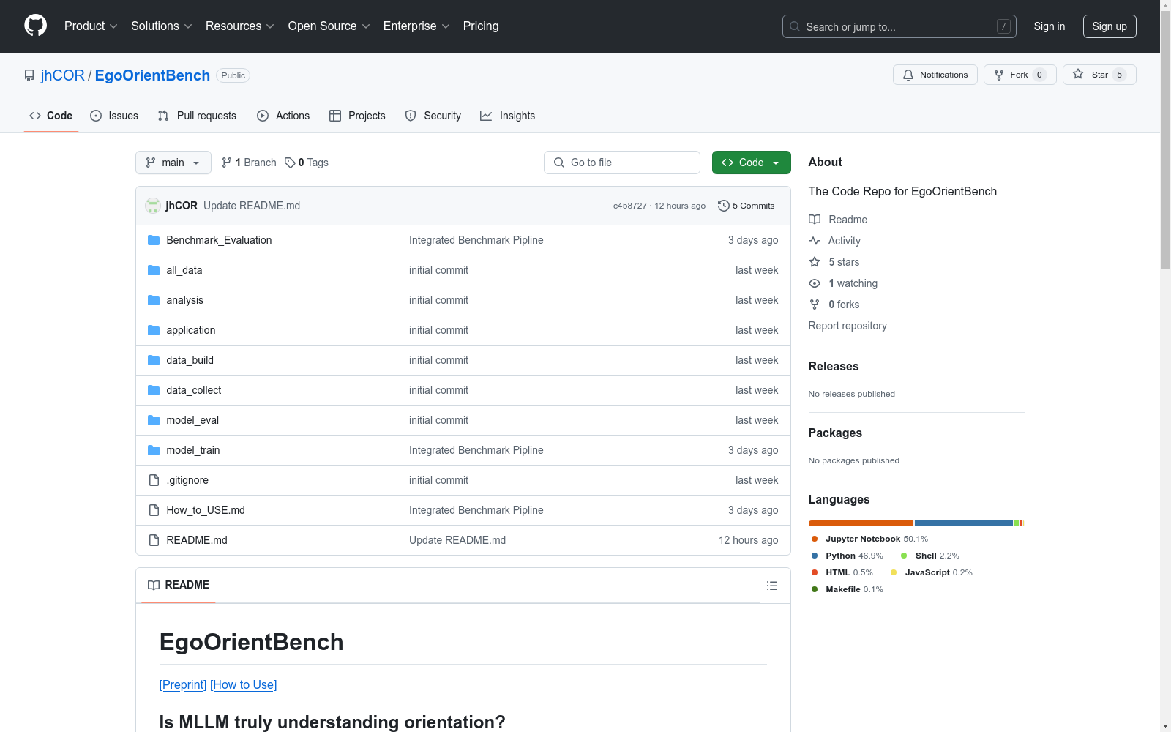Open the Pull requests tab
The image size is (1171, 732).
(197, 116)
